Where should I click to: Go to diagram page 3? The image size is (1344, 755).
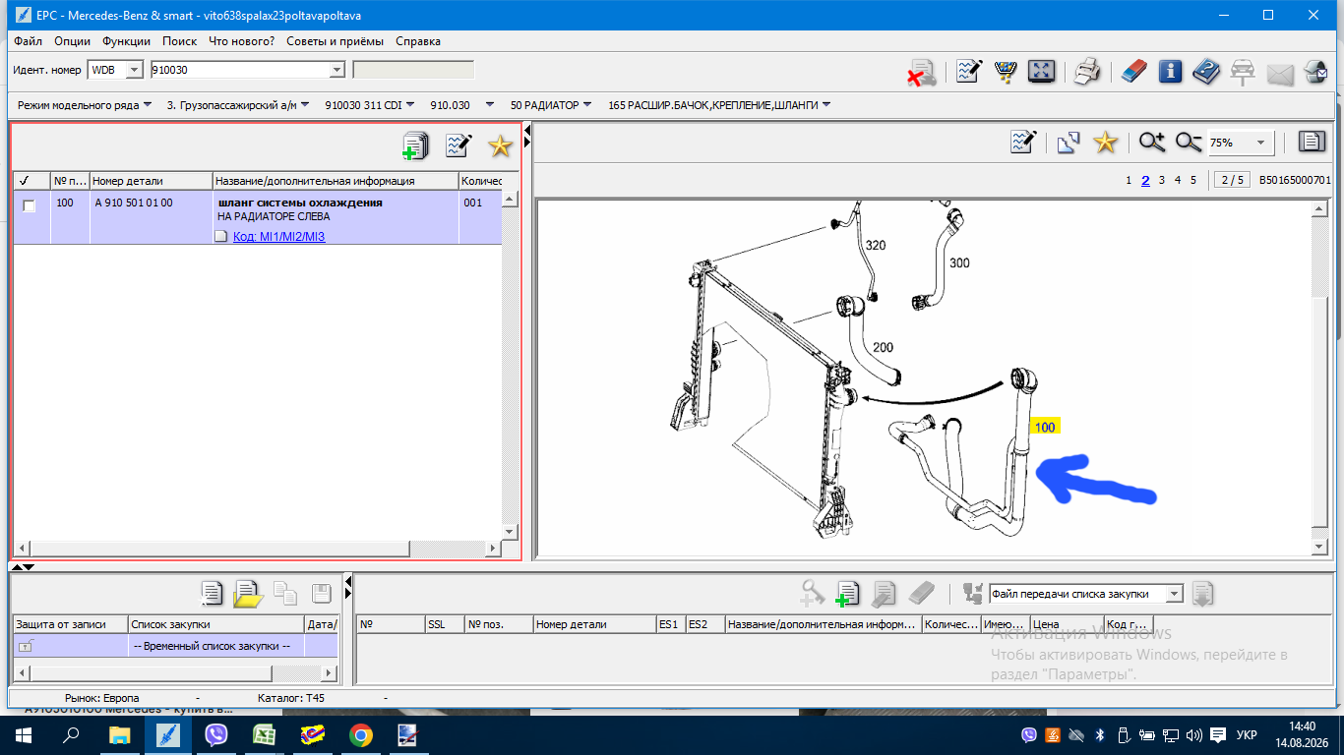pyautogui.click(x=1162, y=180)
